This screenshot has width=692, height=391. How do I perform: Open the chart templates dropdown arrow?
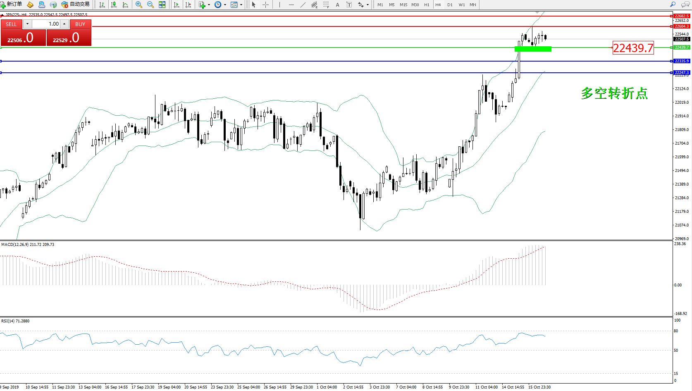pos(241,5)
